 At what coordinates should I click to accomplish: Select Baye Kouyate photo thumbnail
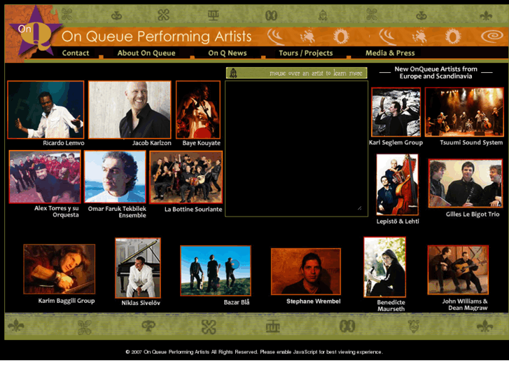coord(198,109)
